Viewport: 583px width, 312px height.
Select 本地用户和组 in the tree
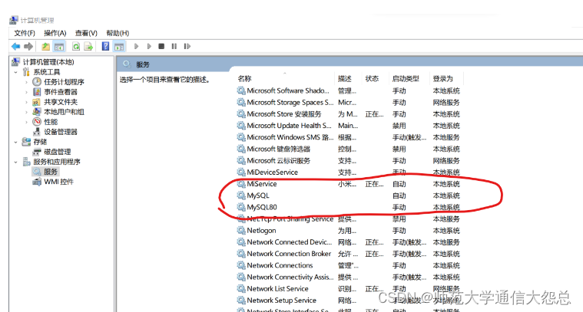(64, 112)
